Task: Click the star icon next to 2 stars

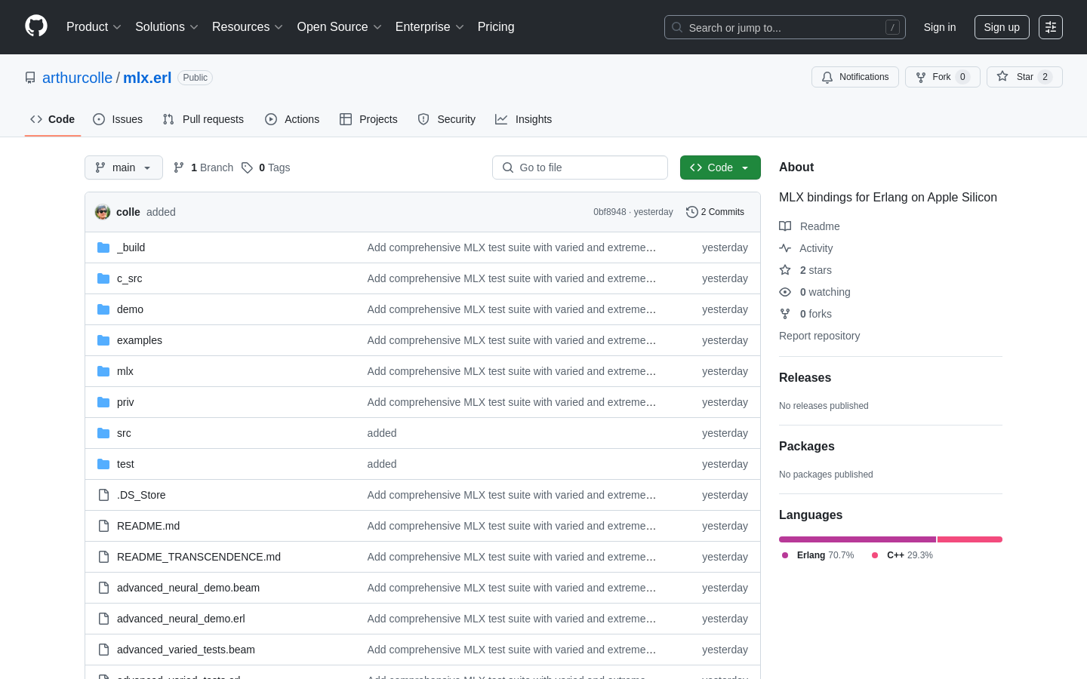Action: [785, 270]
